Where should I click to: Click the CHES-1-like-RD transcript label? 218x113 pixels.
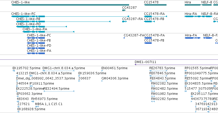coord(28,24)
